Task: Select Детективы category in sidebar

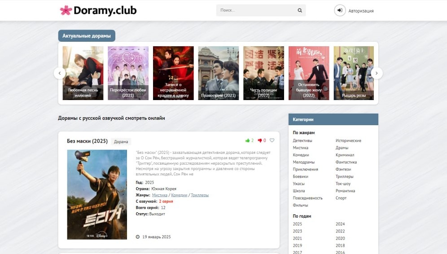Action: pyautogui.click(x=302, y=140)
